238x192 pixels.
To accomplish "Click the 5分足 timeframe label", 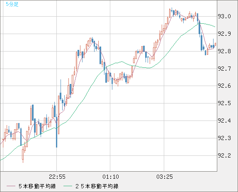I will [x=12, y=4].
